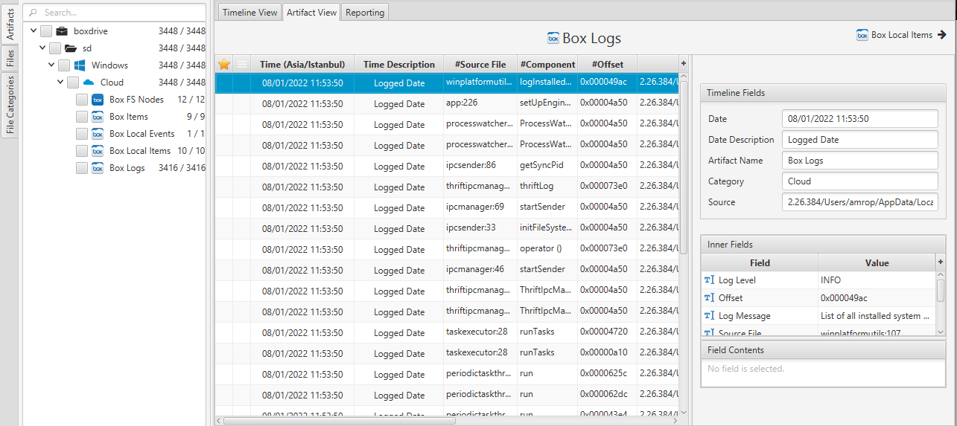The height and width of the screenshot is (426, 957).
Task: Click the table horizontal scrollbar thumb
Action: pos(339,420)
